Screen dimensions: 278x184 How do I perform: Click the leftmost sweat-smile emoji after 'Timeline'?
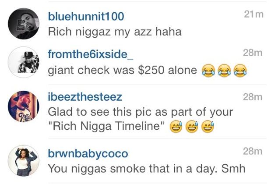pos(176,127)
